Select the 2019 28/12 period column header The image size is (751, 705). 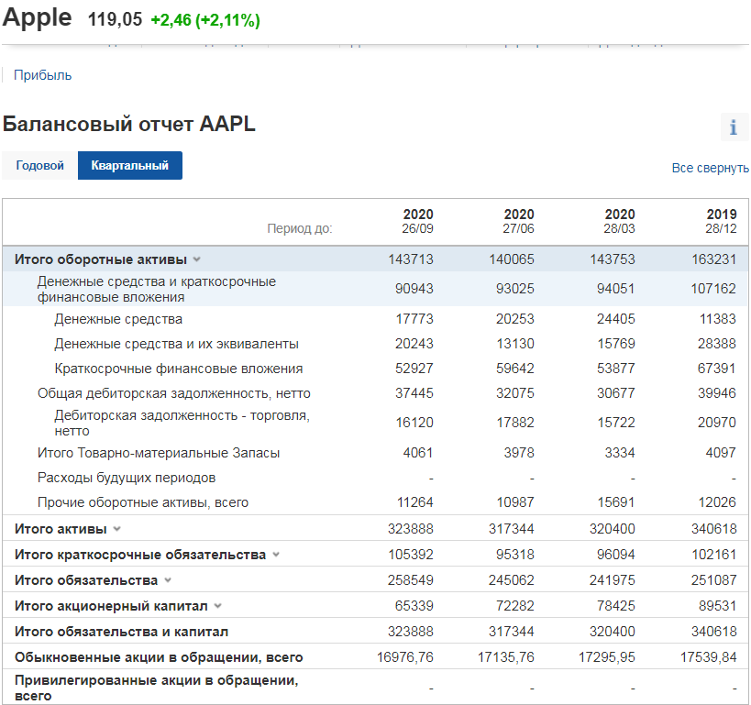point(721,221)
